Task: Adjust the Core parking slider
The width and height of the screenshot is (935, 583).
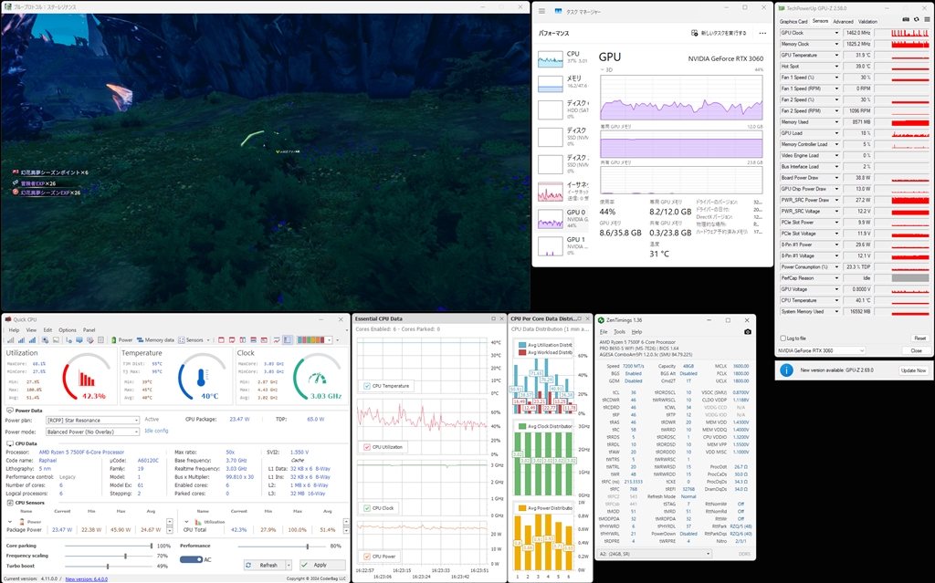Action: [109, 546]
